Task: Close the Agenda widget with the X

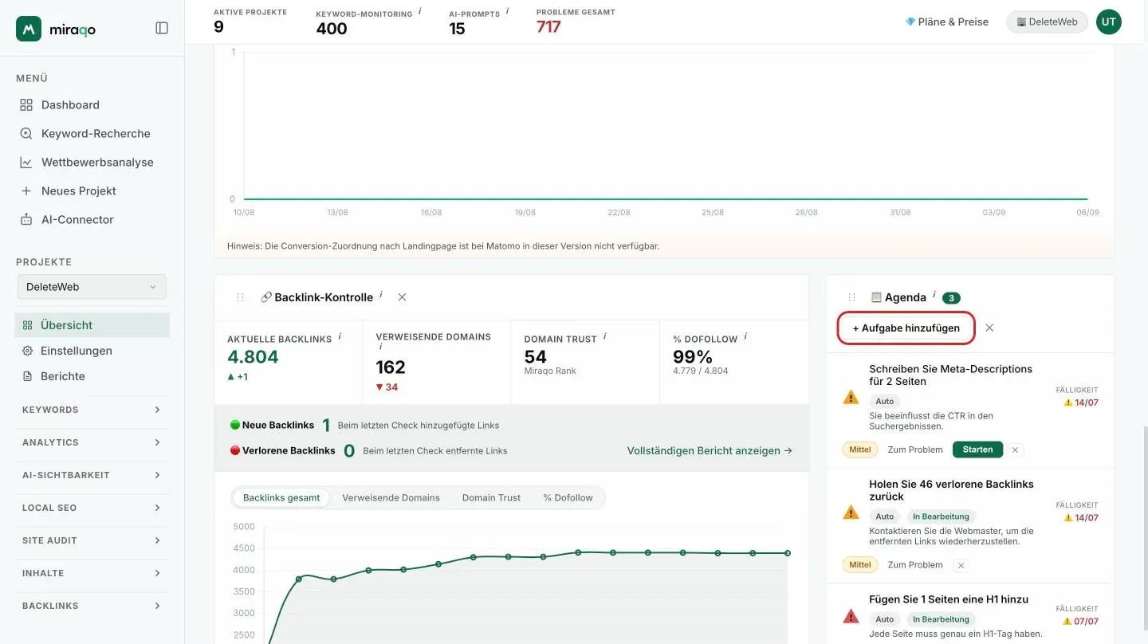Action: [989, 328]
